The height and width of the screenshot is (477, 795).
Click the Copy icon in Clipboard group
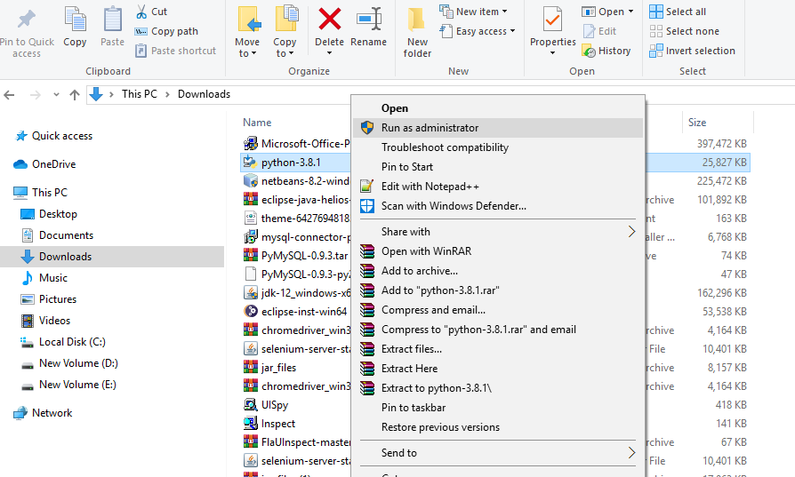pyautogui.click(x=75, y=20)
